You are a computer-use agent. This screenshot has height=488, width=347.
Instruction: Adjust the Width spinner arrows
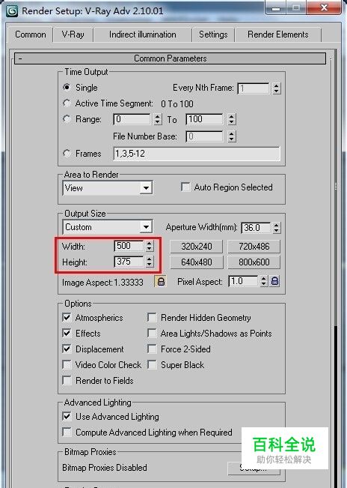pos(150,246)
